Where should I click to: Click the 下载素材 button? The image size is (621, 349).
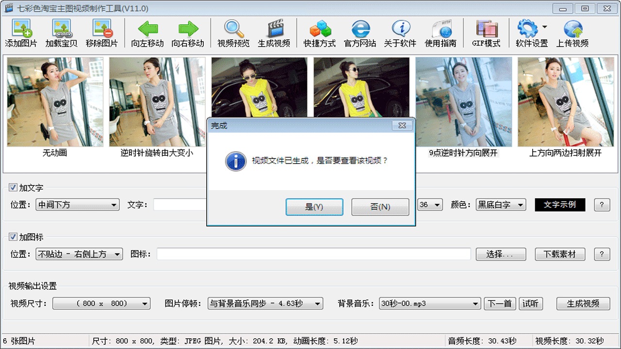(x=561, y=254)
